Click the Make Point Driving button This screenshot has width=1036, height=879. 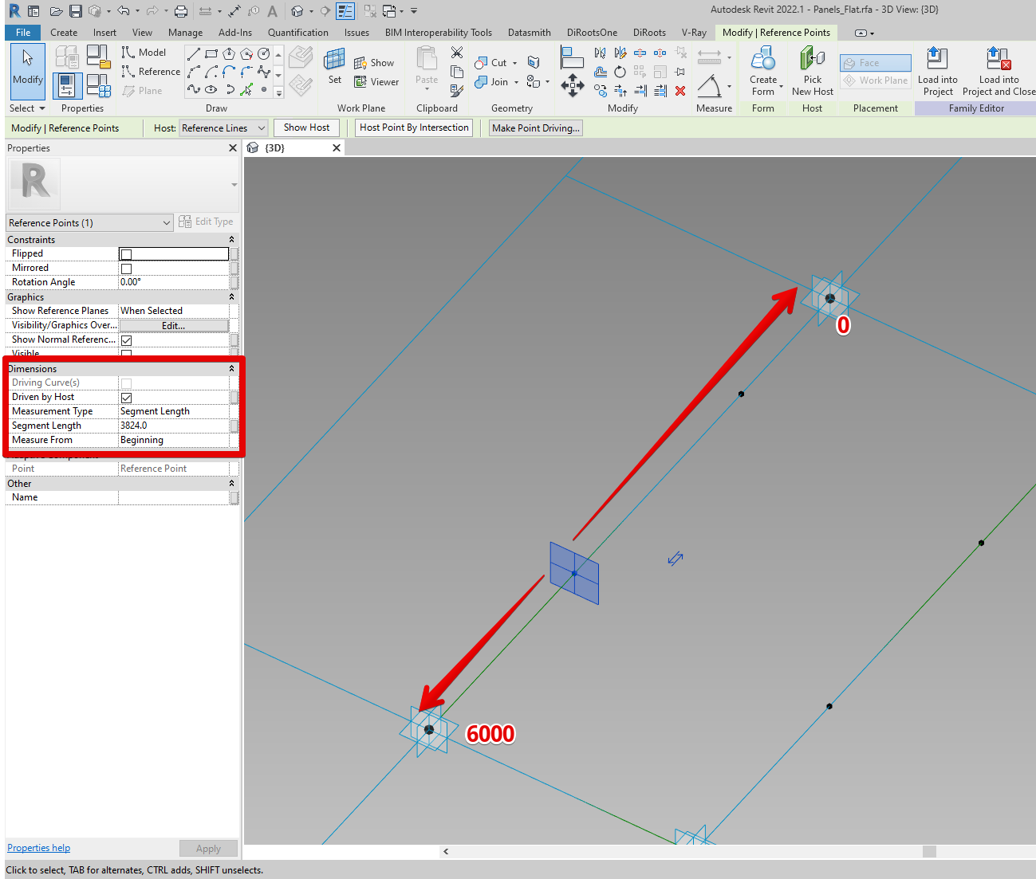point(536,128)
